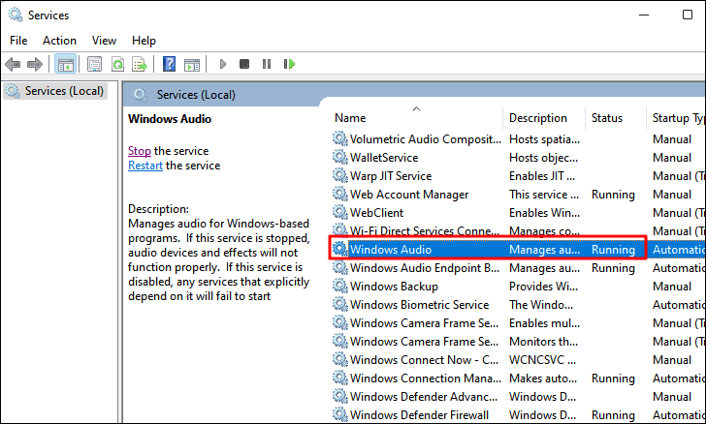This screenshot has width=706, height=424.
Task: Select Windows Audio Endpoint B... name
Action: pos(425,268)
